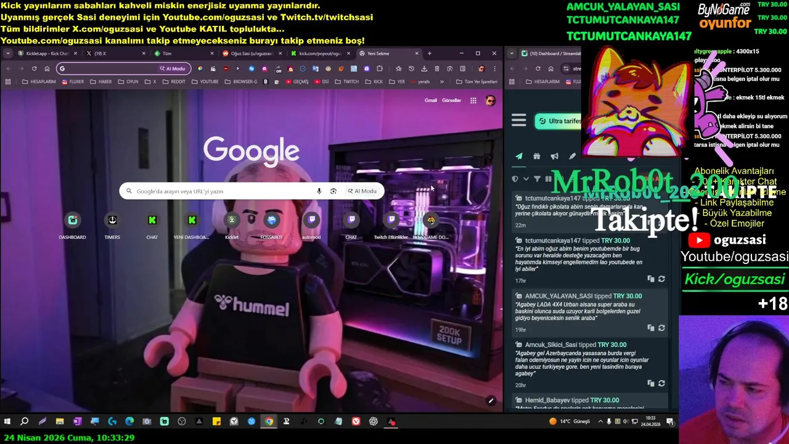
Task: Select the Streamlabs pencil icon
Action: [573, 157]
